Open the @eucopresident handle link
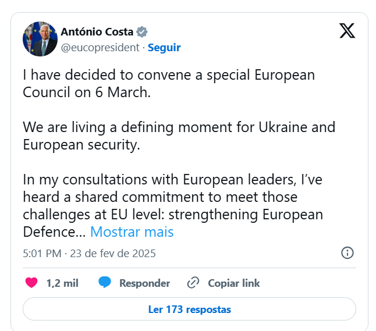This screenshot has width=376, height=331. [x=100, y=47]
